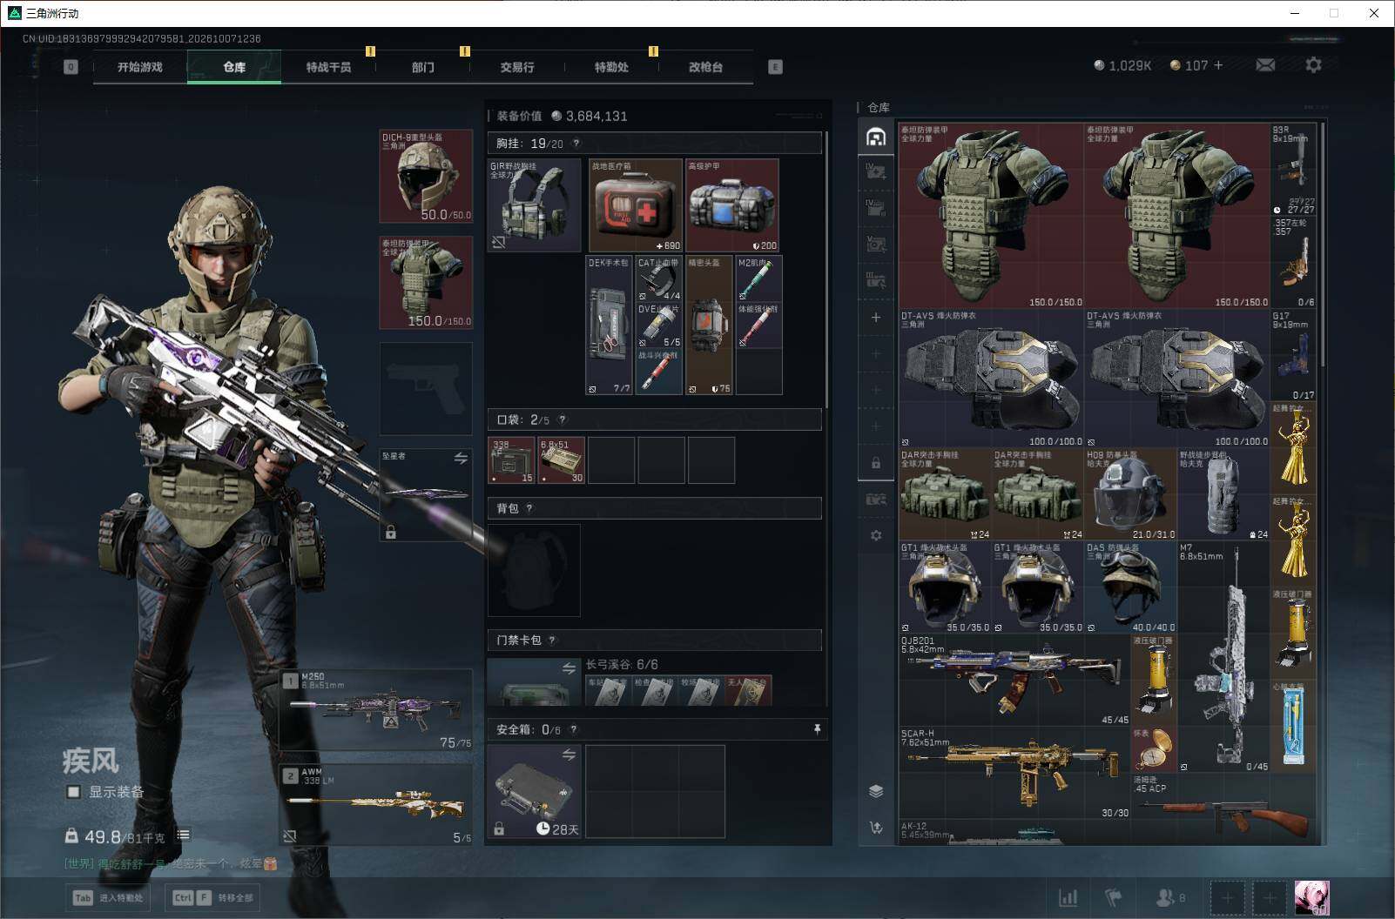Click swap arrows on the keycard case
Image resolution: width=1395 pixels, height=919 pixels.
tap(569, 668)
